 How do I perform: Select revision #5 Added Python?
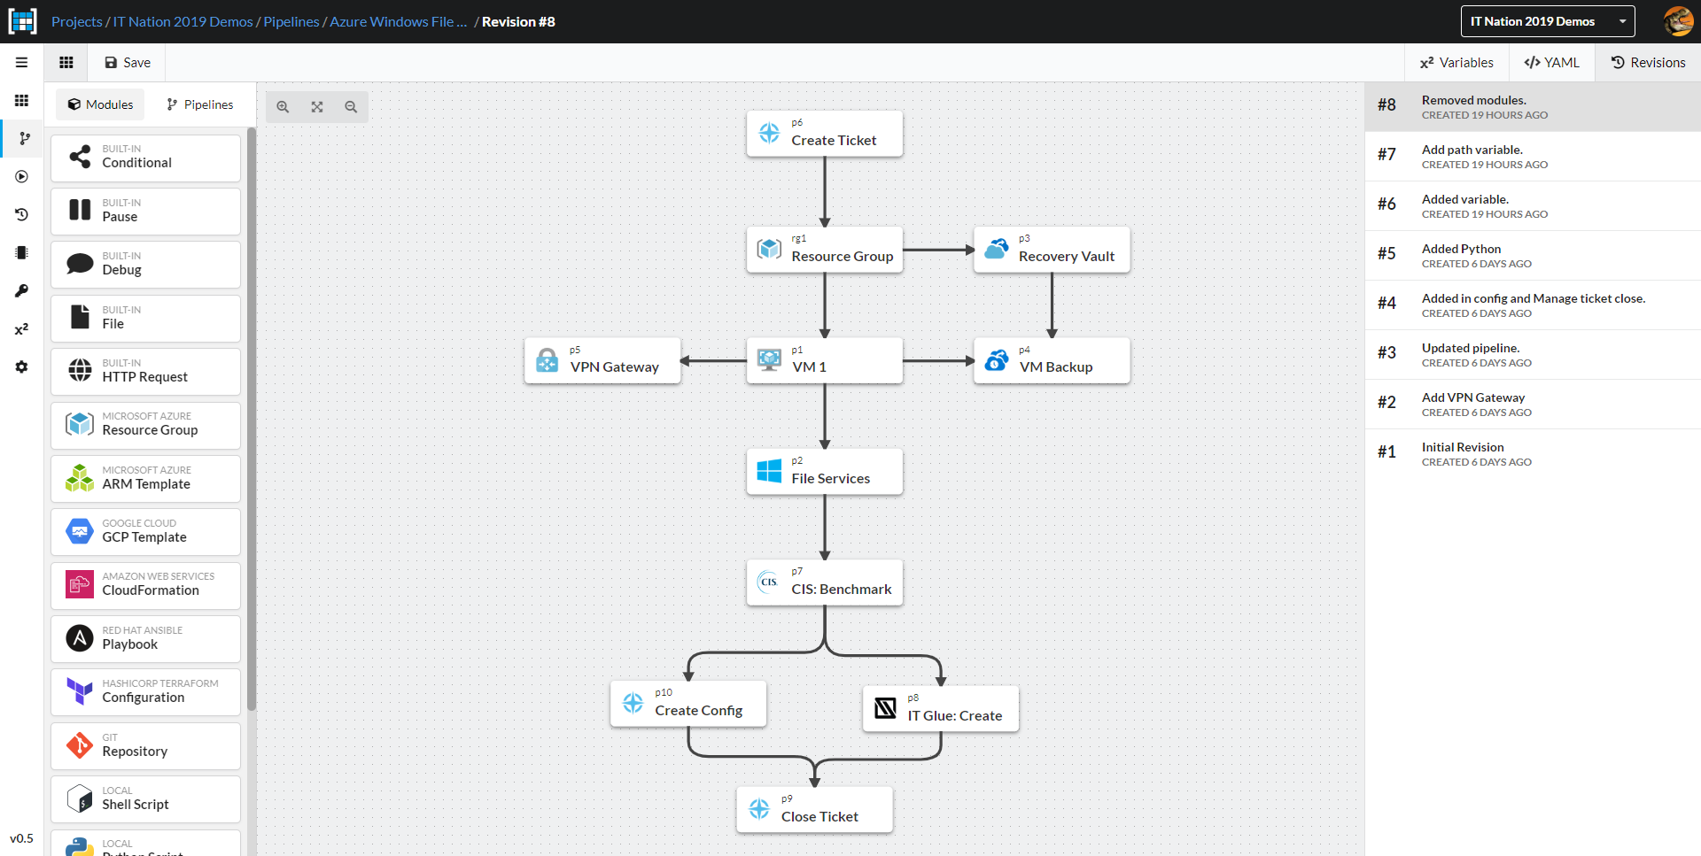tap(1533, 256)
